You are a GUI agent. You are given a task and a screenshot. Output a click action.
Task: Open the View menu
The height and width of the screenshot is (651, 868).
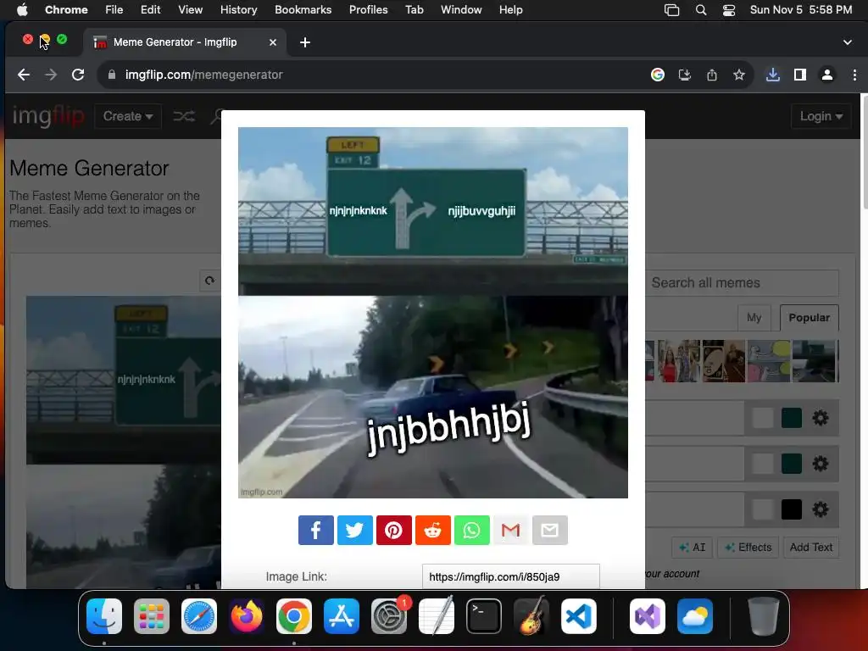tap(191, 9)
